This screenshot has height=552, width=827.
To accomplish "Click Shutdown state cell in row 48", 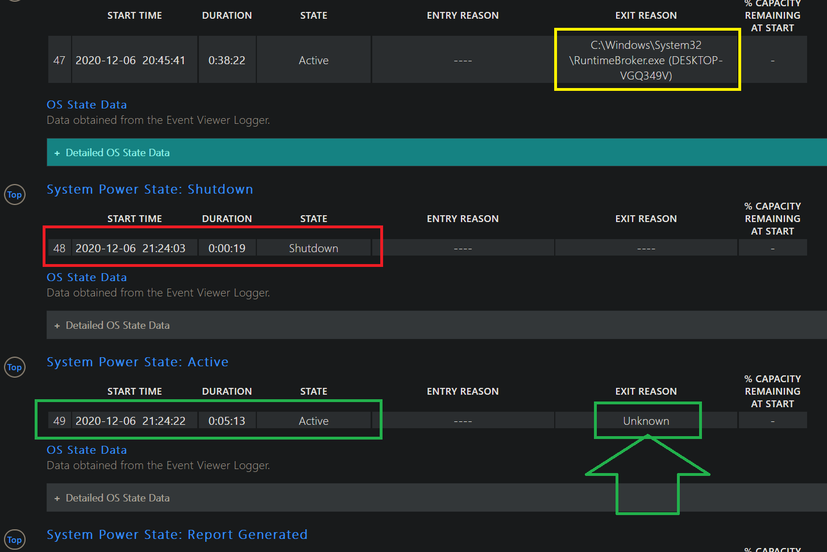I will pyautogui.click(x=314, y=248).
